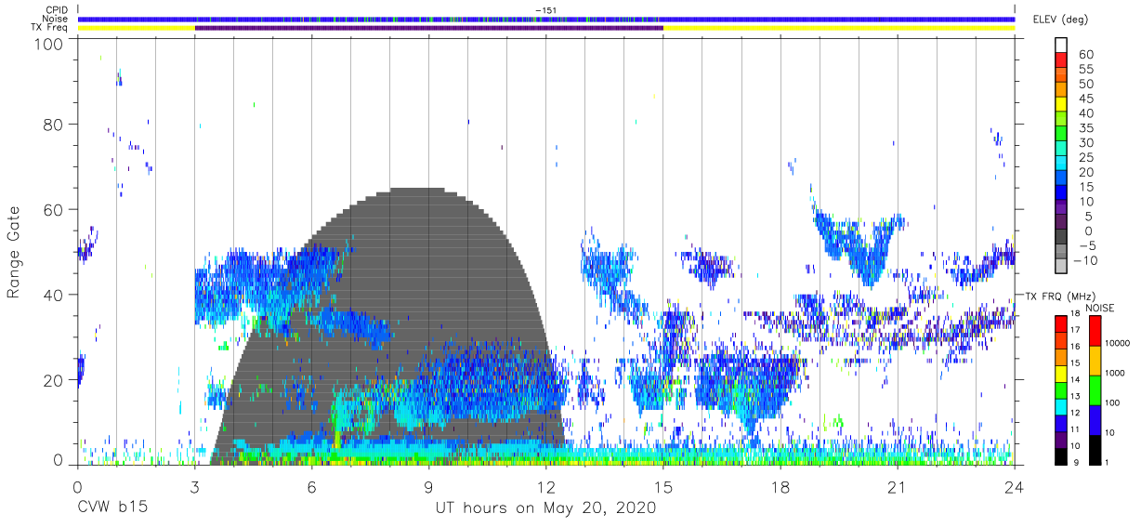Click the 40 tick on Range Gate axis

pos(53,295)
